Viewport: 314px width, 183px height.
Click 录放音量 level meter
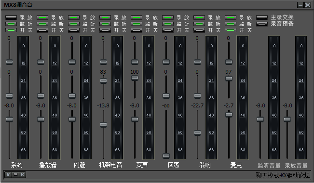pos(301,97)
